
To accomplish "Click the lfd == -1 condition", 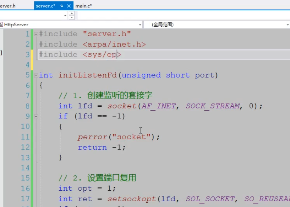I will tap(99, 116).
